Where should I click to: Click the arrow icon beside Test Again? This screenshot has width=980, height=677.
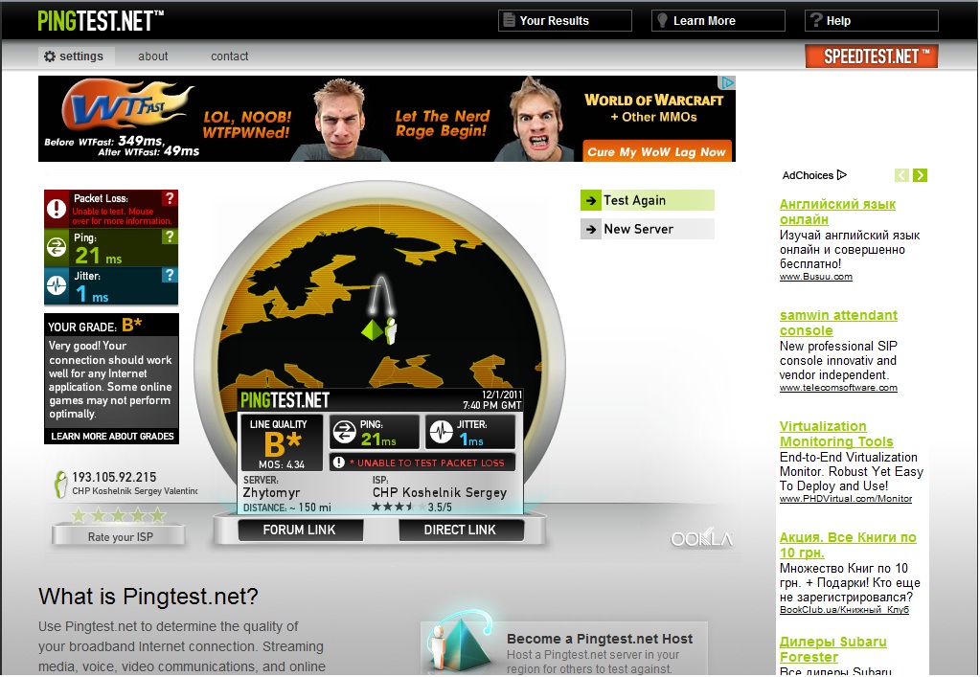[x=591, y=200]
